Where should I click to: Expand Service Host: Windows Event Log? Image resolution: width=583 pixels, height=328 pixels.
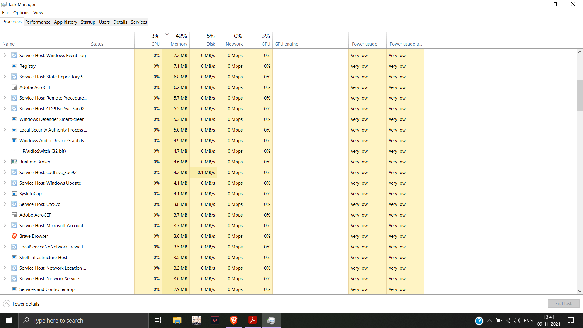[x=5, y=55]
